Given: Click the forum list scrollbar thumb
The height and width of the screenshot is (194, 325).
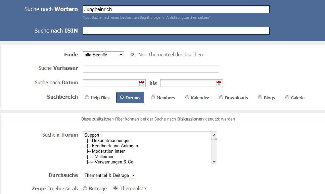Looking at the screenshot, I should click(214, 139).
